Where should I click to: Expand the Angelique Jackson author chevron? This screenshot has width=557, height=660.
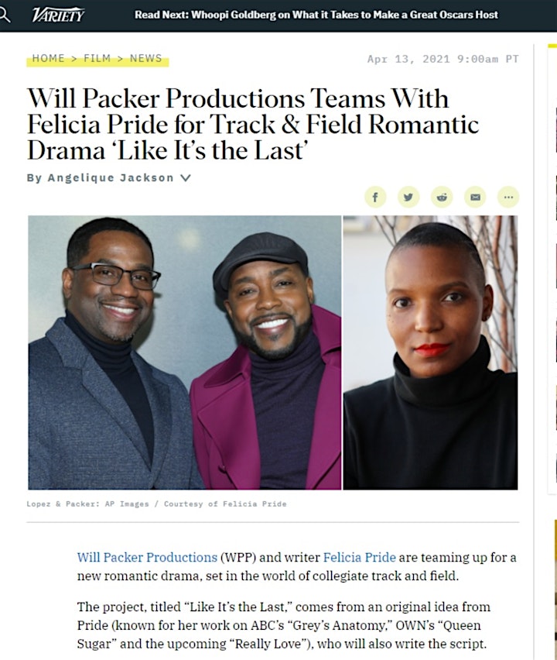(186, 178)
